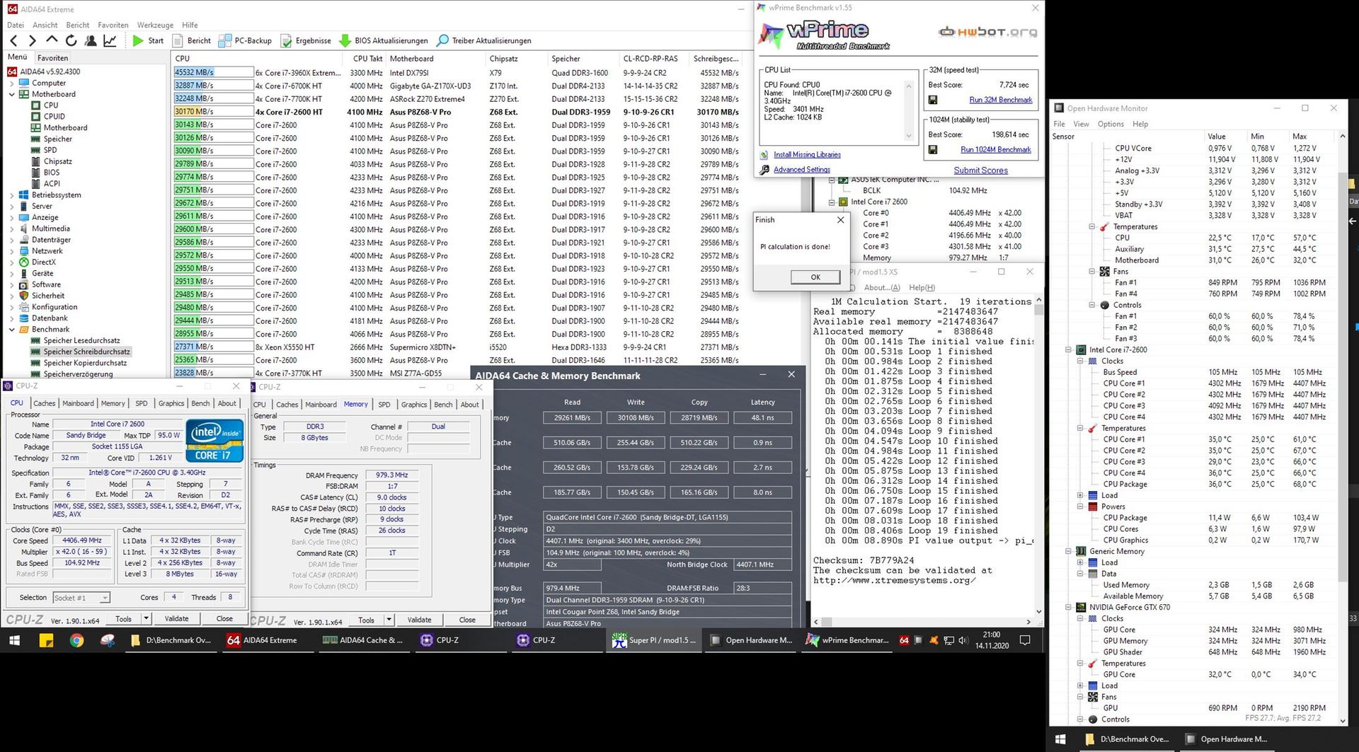Expand the Computer tree node
Viewport: 1359px width, 752px height.
click(11, 83)
